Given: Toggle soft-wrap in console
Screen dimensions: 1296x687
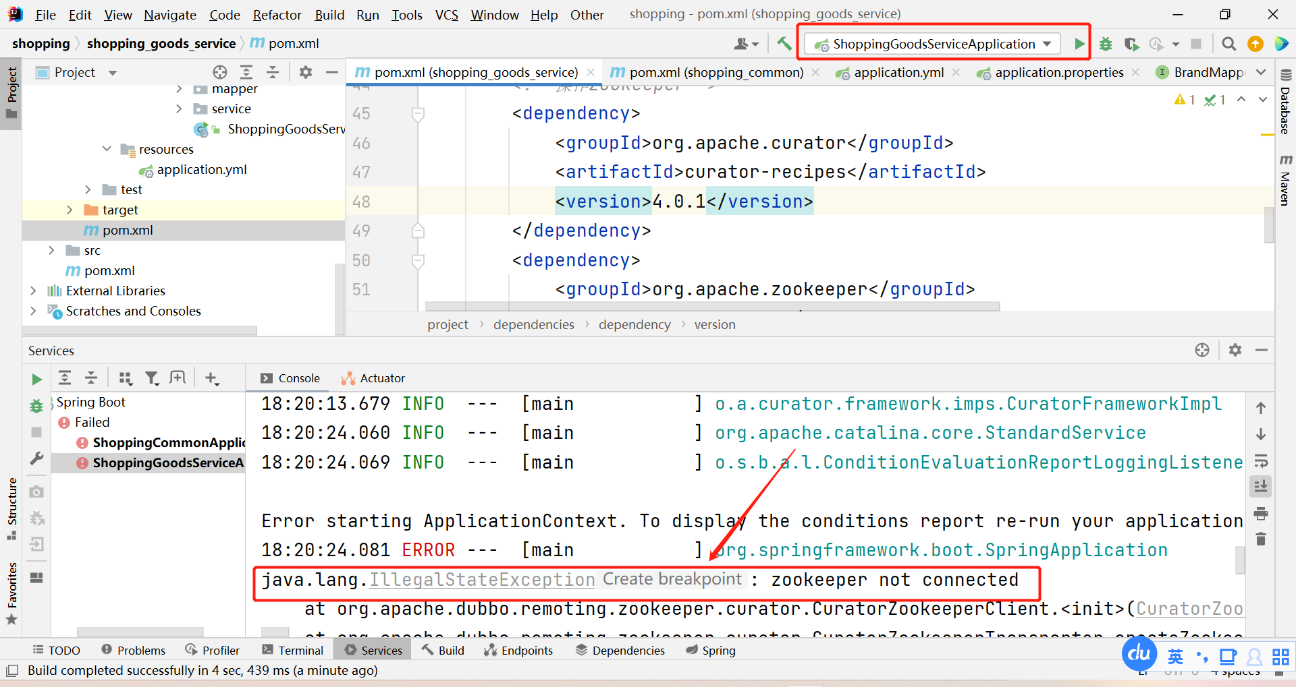Looking at the screenshot, I should click(1261, 461).
